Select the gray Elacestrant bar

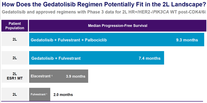(x=59, y=76)
